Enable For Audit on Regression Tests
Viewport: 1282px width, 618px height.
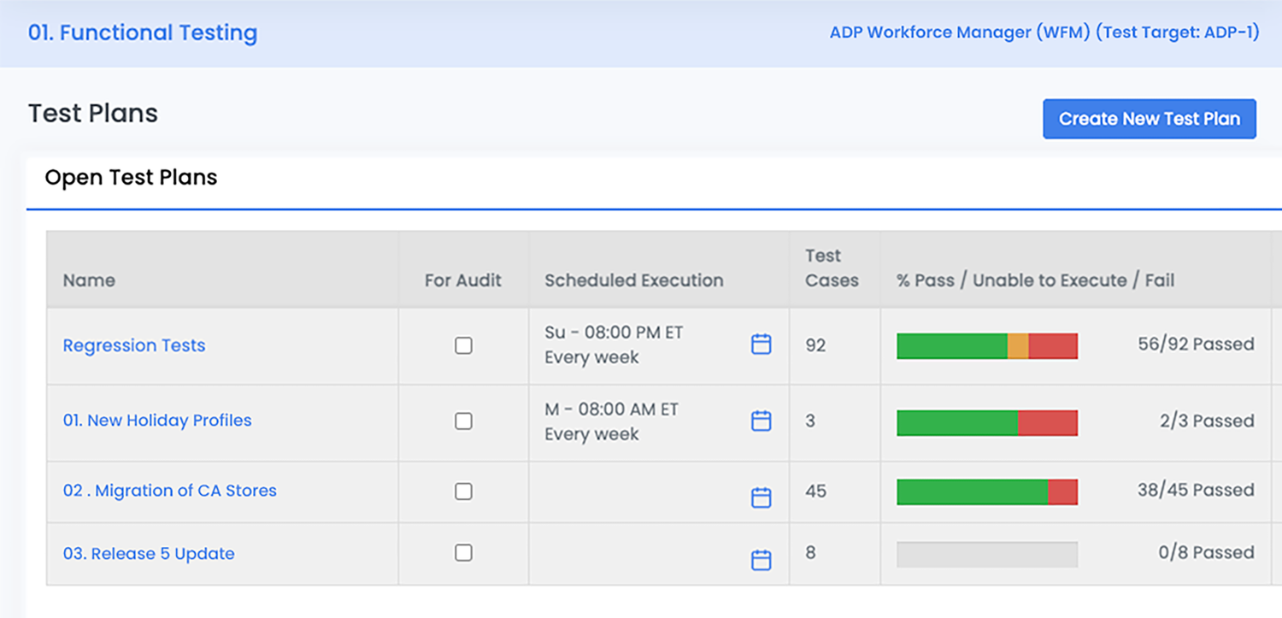[x=462, y=345]
